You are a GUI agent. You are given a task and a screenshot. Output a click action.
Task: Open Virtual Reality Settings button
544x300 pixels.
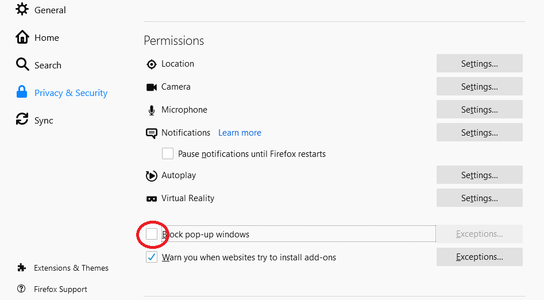click(479, 198)
